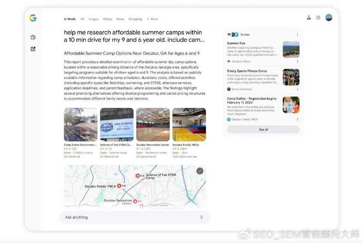This screenshot has width=362, height=243.
Task: Click source favicons cluster beside 36 sites
Action: click(x=233, y=35)
